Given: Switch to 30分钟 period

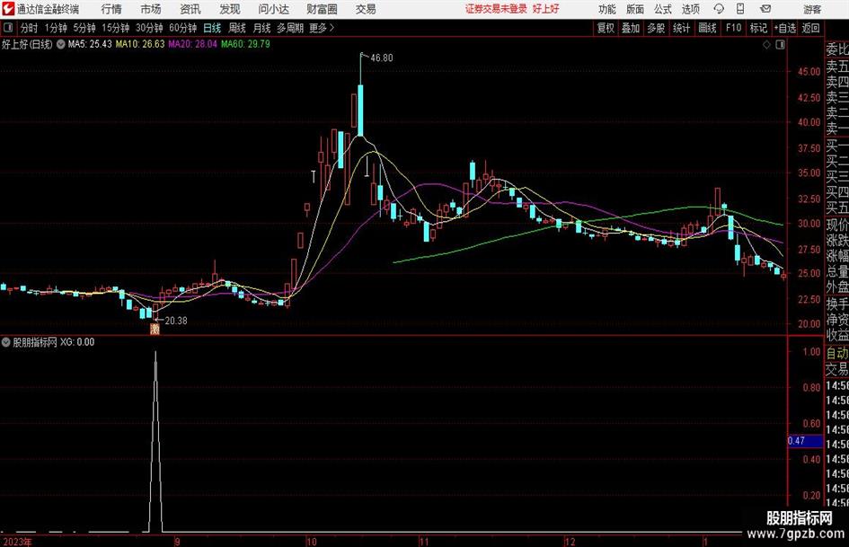Looking at the screenshot, I should [149, 28].
